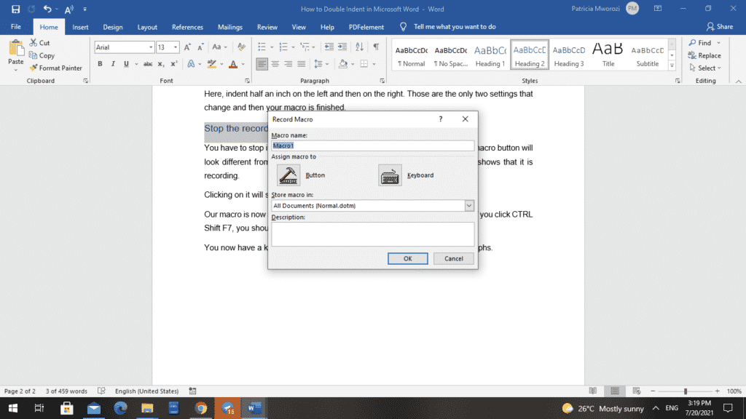Screen dimensions: 746x419
Task: Expand the styles gallery
Action: pos(672,66)
